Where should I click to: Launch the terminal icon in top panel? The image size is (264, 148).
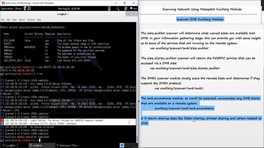click(x=29, y=8)
